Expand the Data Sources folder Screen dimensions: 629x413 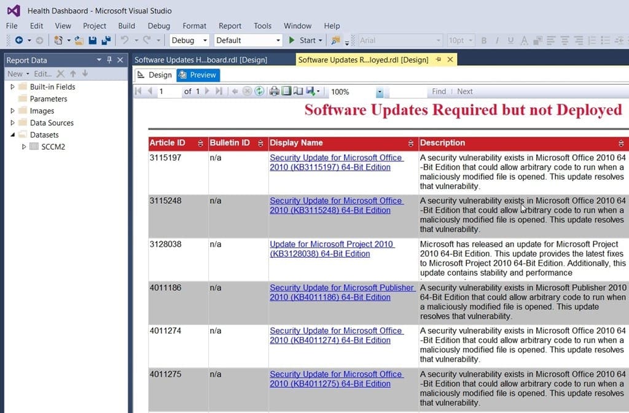coord(12,123)
